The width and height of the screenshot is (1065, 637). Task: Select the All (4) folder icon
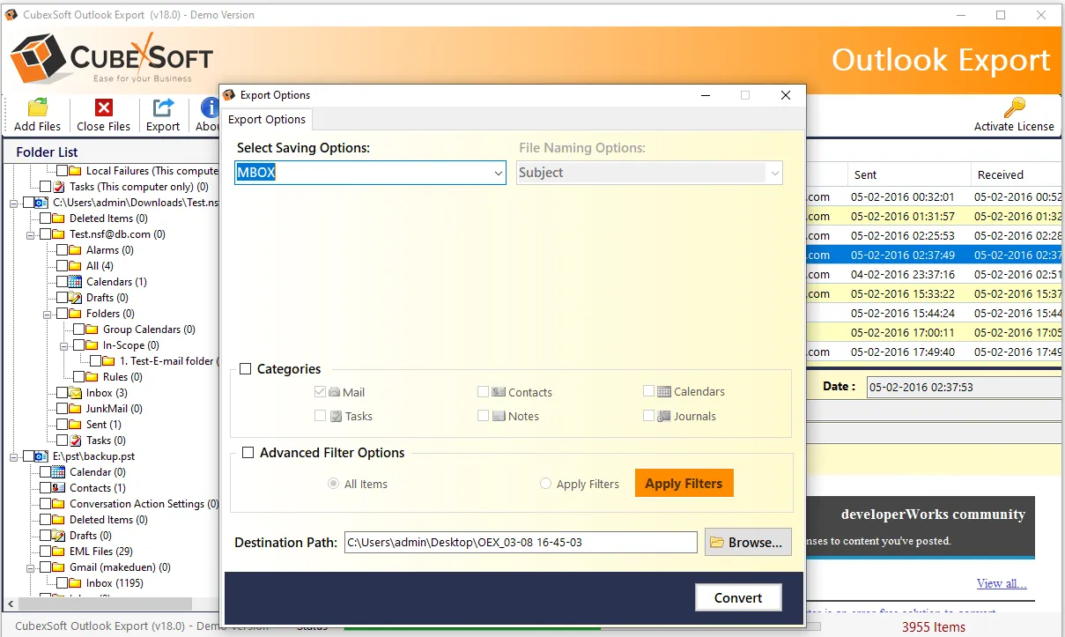coord(75,266)
